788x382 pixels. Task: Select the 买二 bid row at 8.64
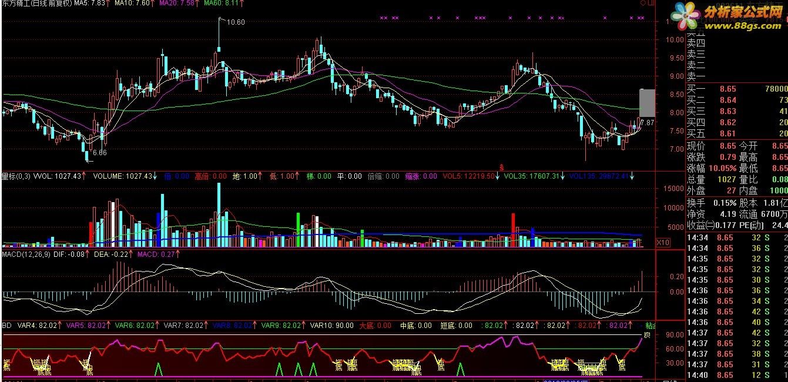[x=737, y=100]
